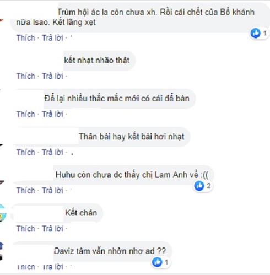Reply to 'kết nhạt nhão thật' comment
Image resolution: width=270 pixels, height=275 pixels.
coord(52,76)
